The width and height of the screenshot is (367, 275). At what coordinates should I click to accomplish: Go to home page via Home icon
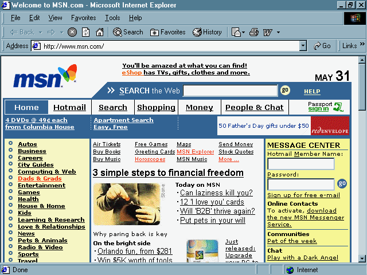click(100, 32)
